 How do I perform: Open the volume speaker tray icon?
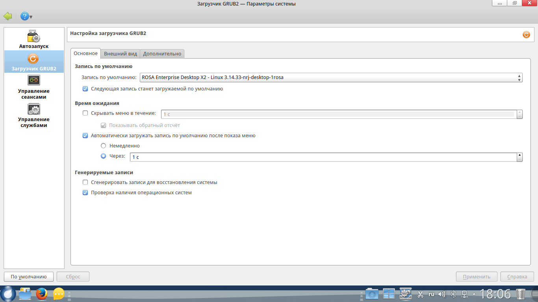pyautogui.click(x=442, y=294)
